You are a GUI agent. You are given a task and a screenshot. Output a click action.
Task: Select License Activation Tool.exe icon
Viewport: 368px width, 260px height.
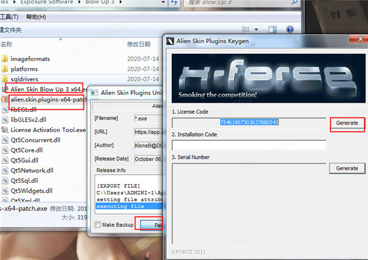(5, 130)
